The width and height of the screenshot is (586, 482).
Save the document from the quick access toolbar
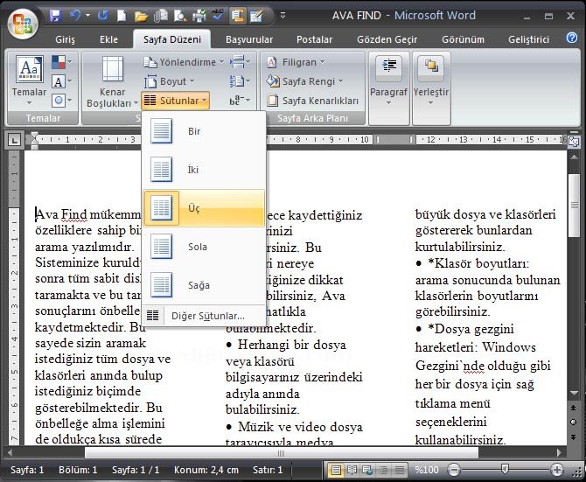56,16
